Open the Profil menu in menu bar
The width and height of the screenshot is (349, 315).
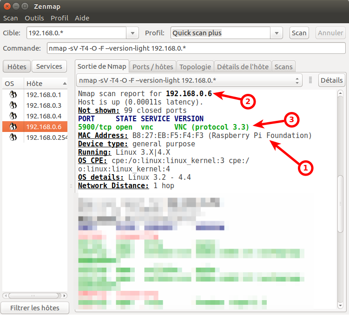pos(59,18)
